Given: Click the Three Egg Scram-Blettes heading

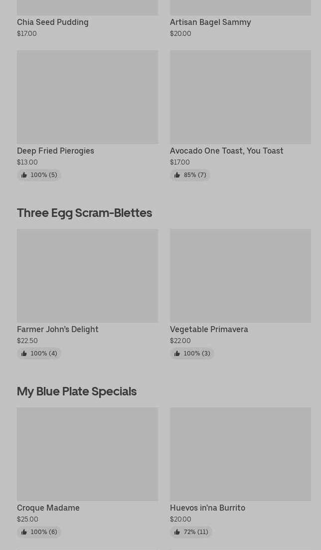Looking at the screenshot, I should click(84, 212).
